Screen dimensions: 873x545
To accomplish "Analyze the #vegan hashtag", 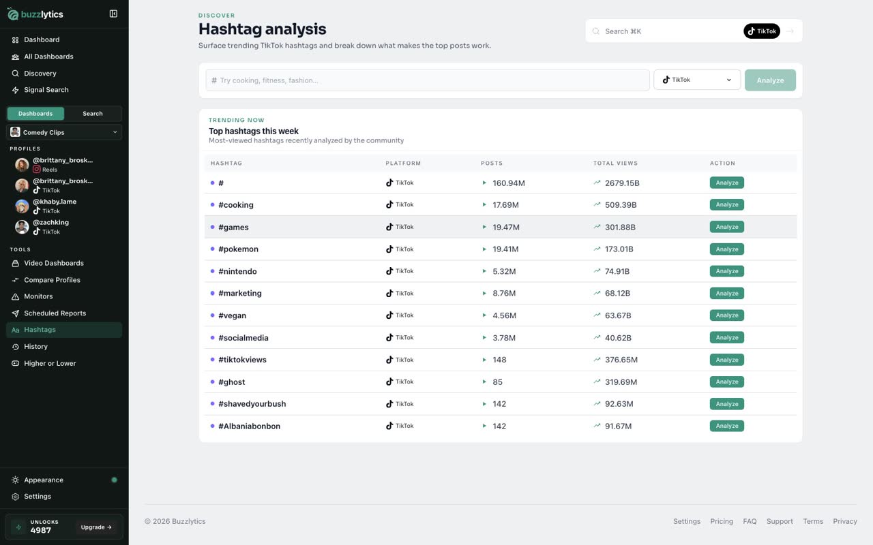I will (727, 315).
